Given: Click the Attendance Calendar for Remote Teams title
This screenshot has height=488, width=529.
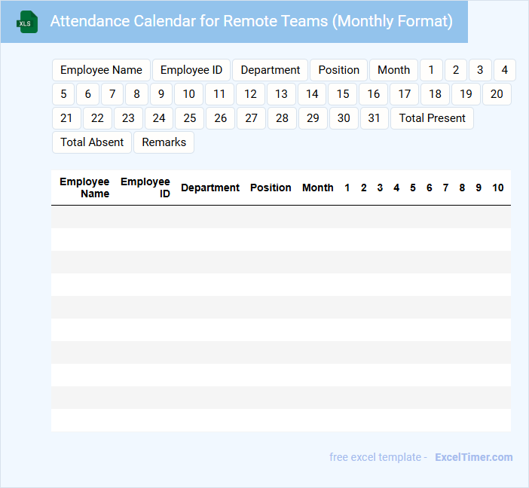Looking at the screenshot, I should tap(252, 21).
